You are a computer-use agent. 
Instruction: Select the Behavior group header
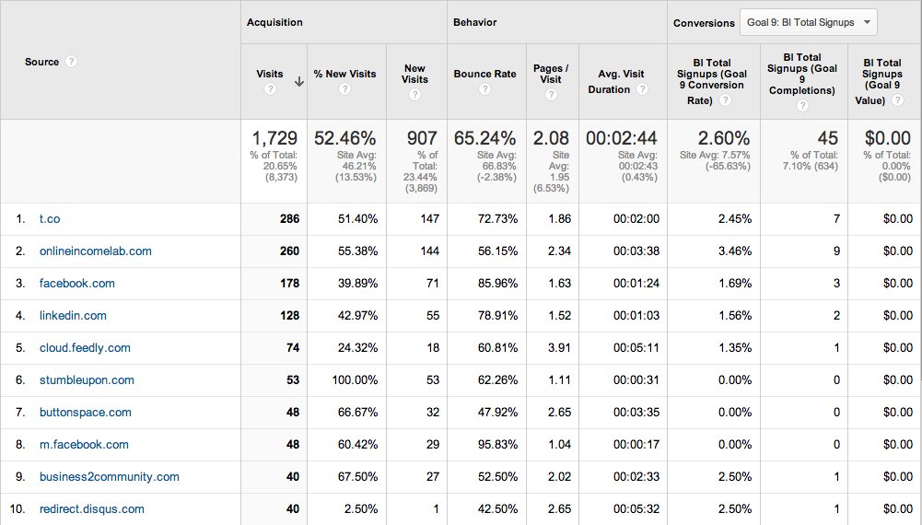pyautogui.click(x=474, y=22)
